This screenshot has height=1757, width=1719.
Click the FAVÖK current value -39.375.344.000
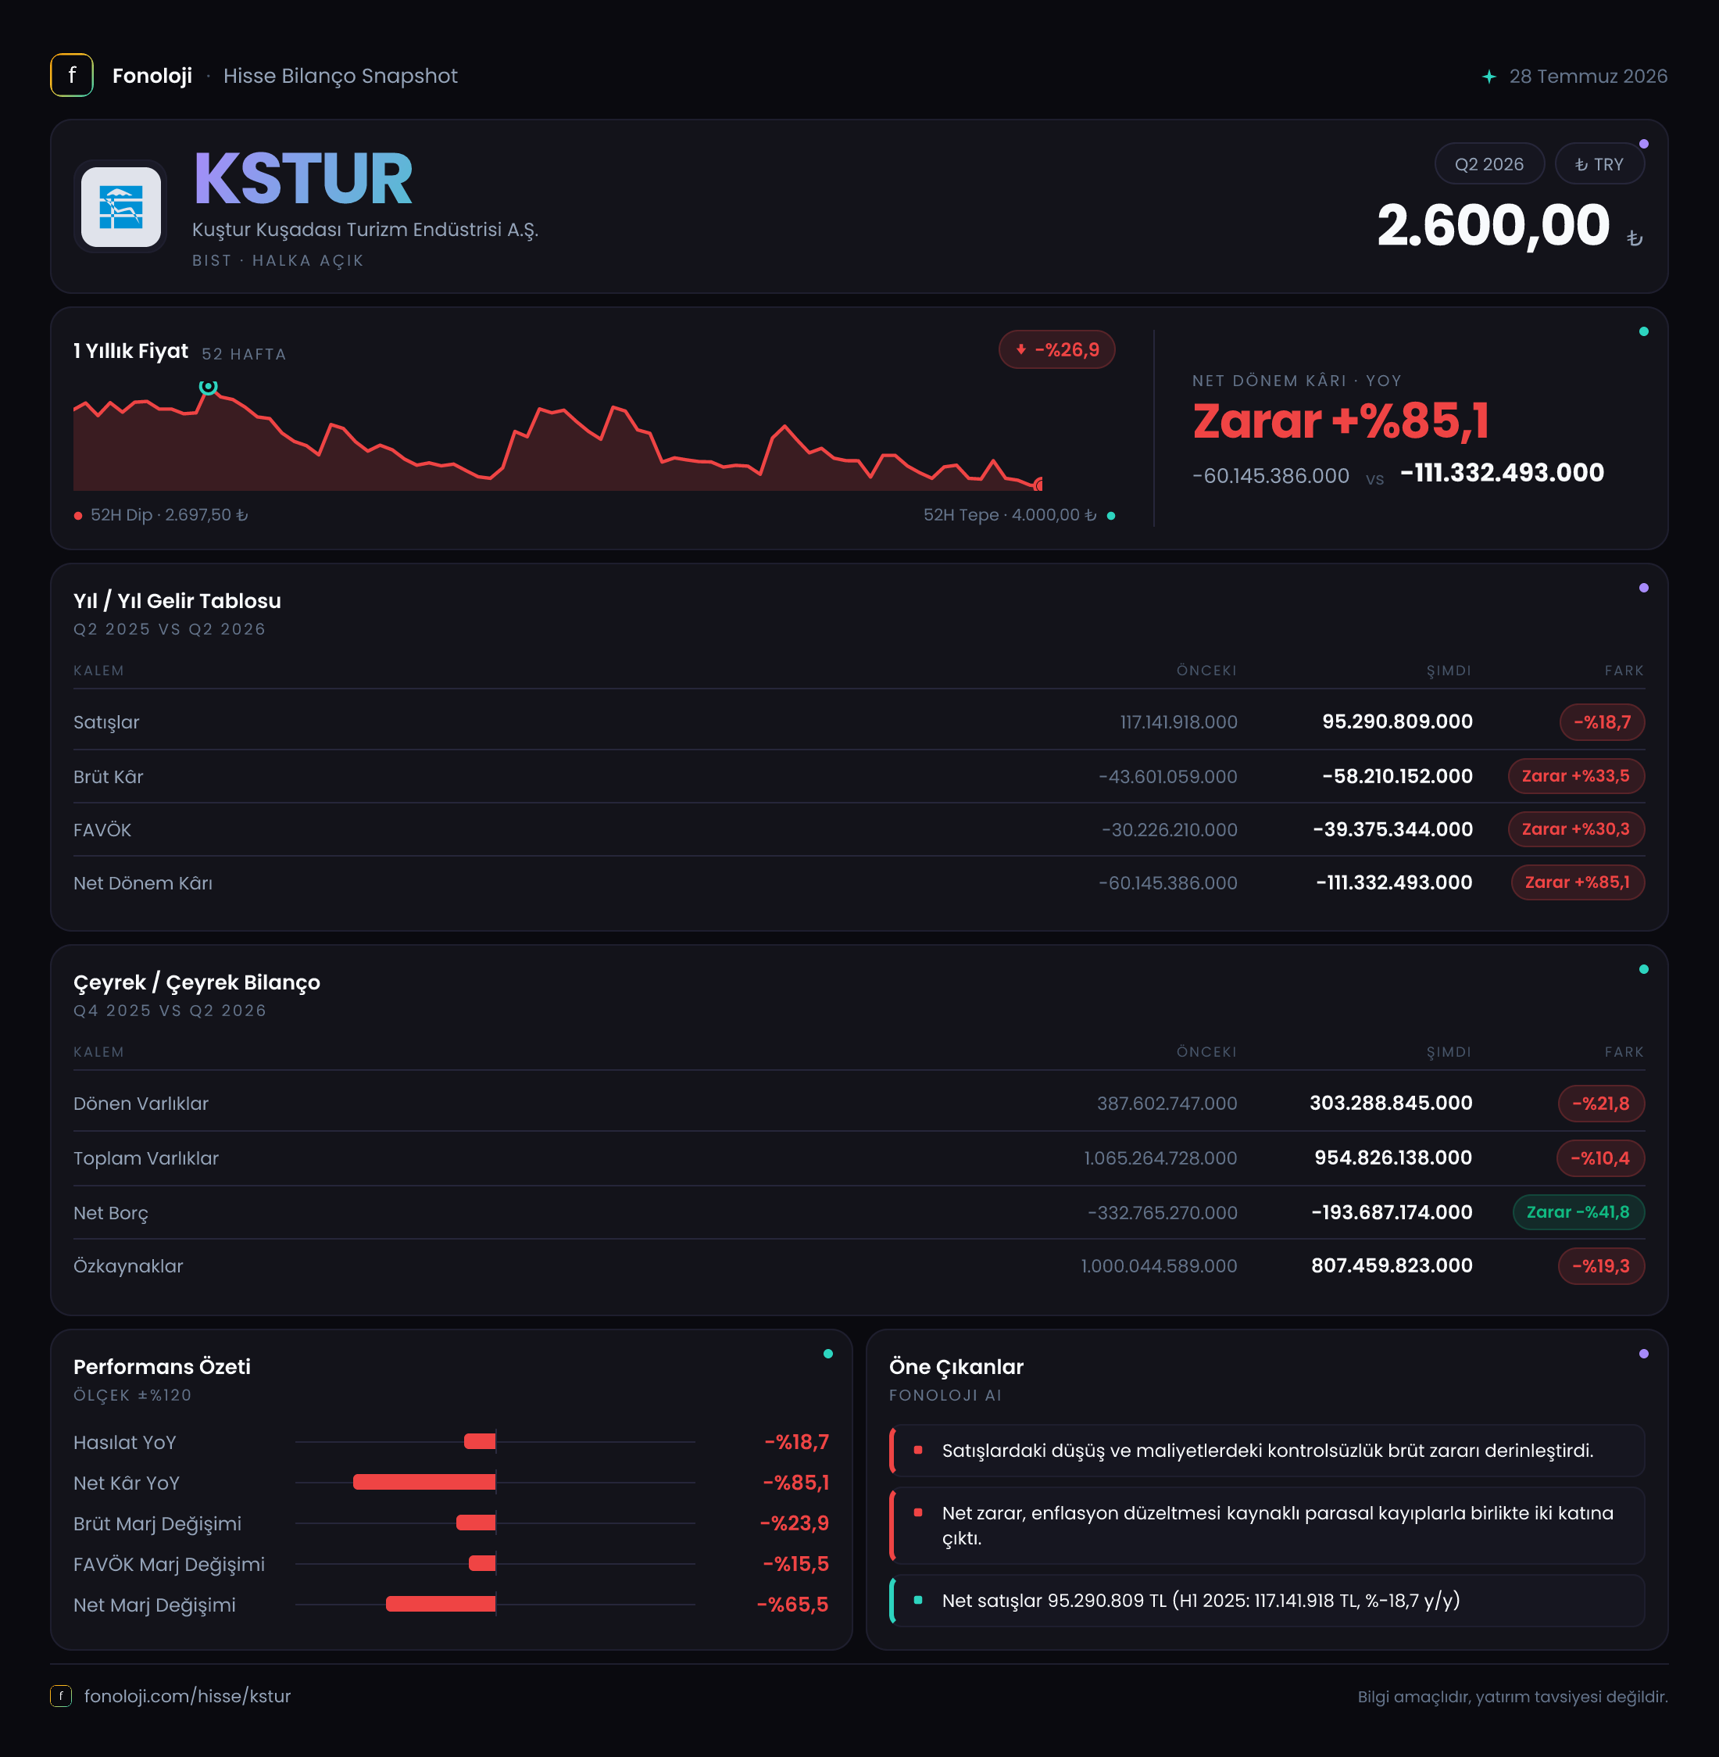coord(1392,830)
